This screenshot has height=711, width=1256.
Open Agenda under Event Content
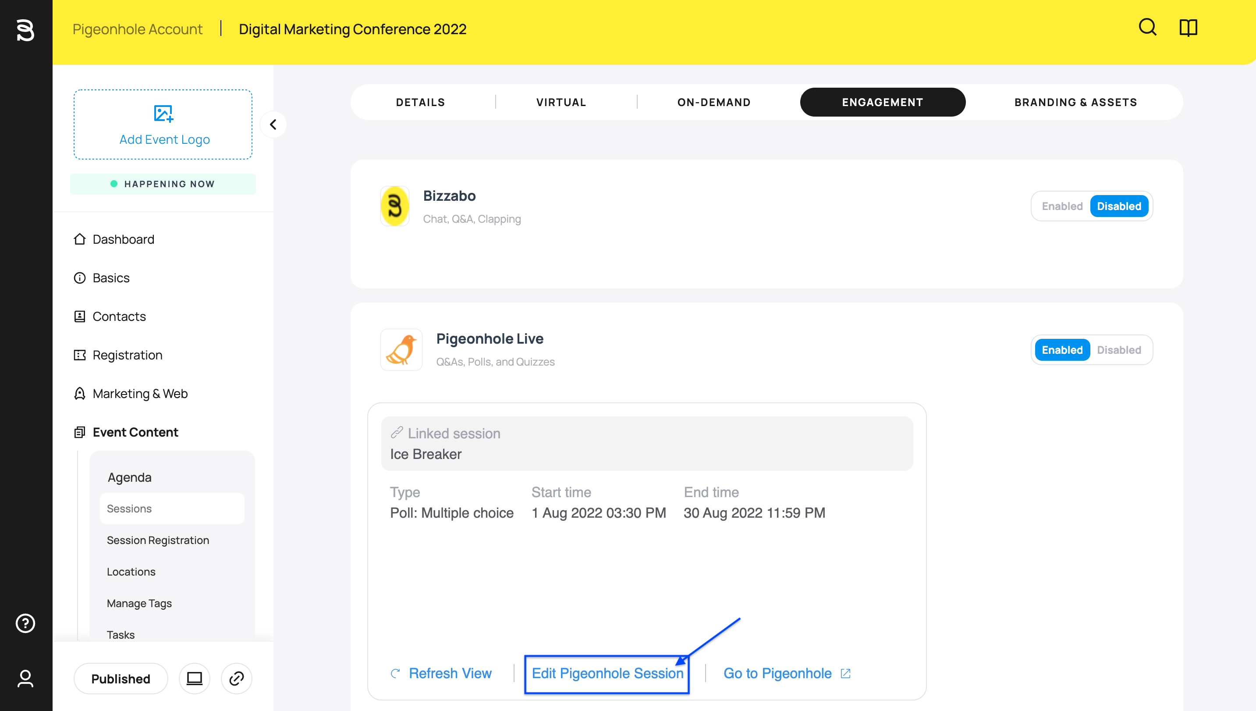(x=129, y=477)
